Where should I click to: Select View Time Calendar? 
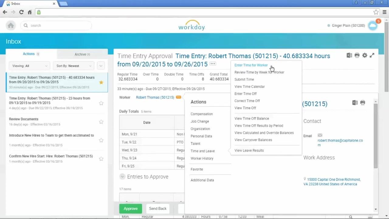(250, 87)
